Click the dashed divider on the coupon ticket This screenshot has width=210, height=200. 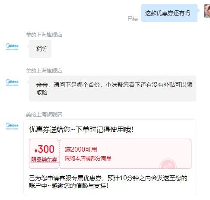pos(59,154)
